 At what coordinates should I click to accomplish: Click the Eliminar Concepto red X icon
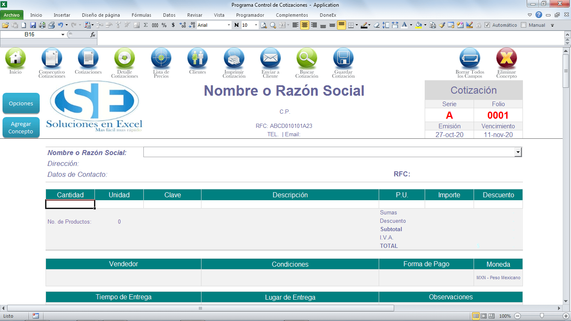pyautogui.click(x=506, y=58)
